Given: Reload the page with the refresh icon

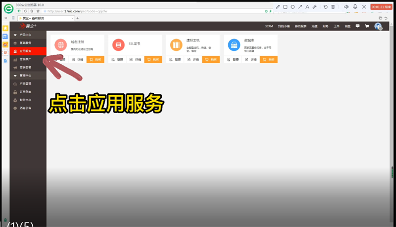Looking at the screenshot, I should (25, 11).
